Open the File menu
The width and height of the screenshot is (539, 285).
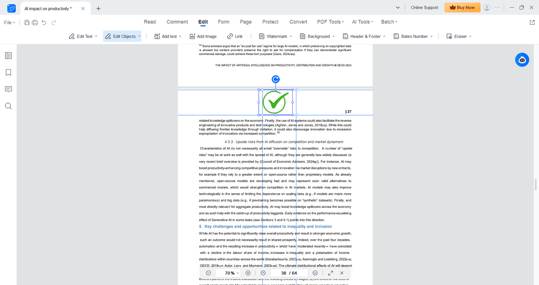tap(10, 23)
